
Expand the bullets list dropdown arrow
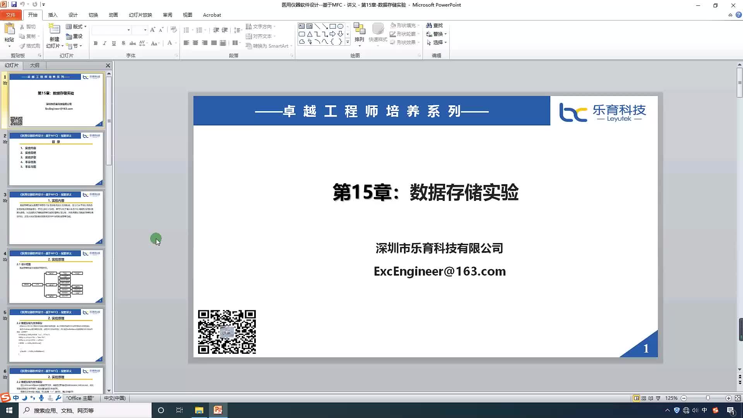[x=192, y=30]
